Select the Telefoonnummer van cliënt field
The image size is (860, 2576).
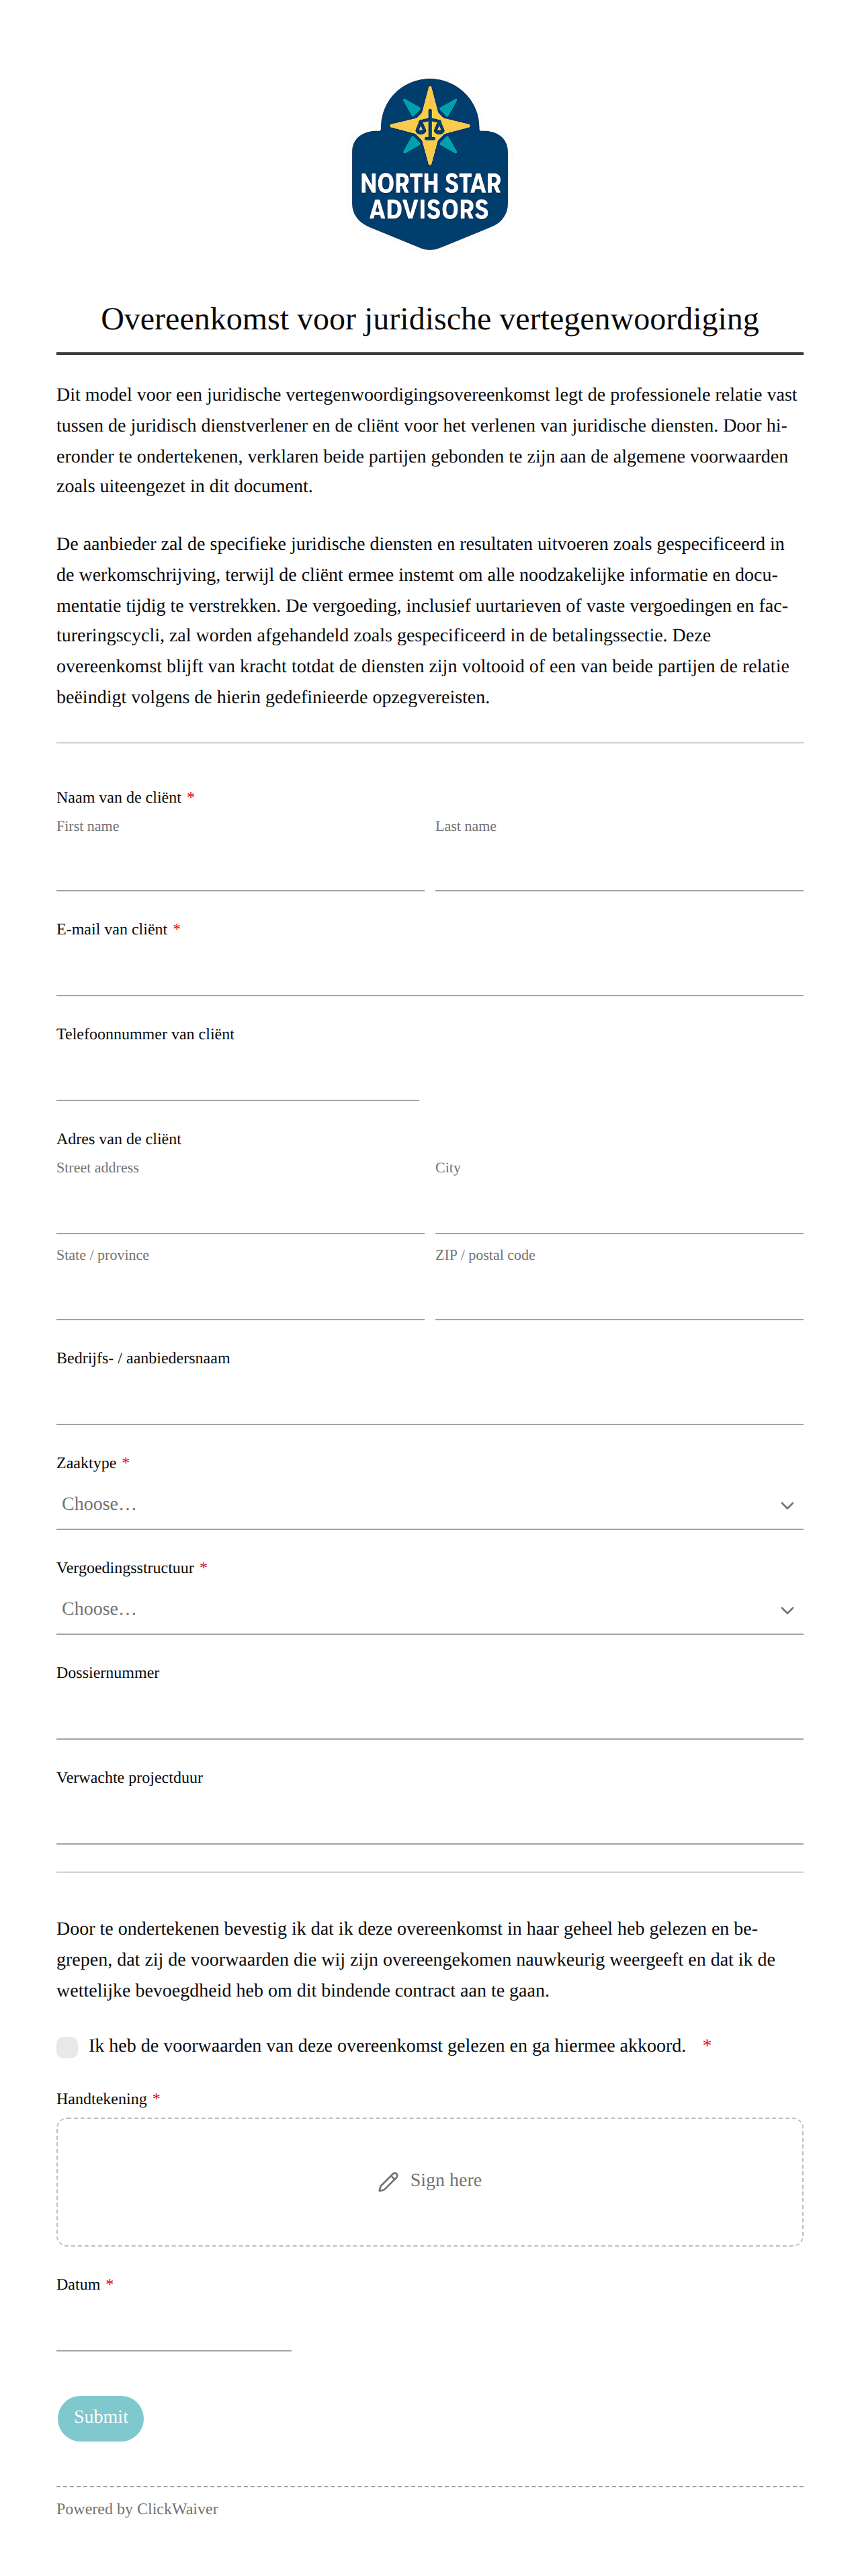point(238,1077)
